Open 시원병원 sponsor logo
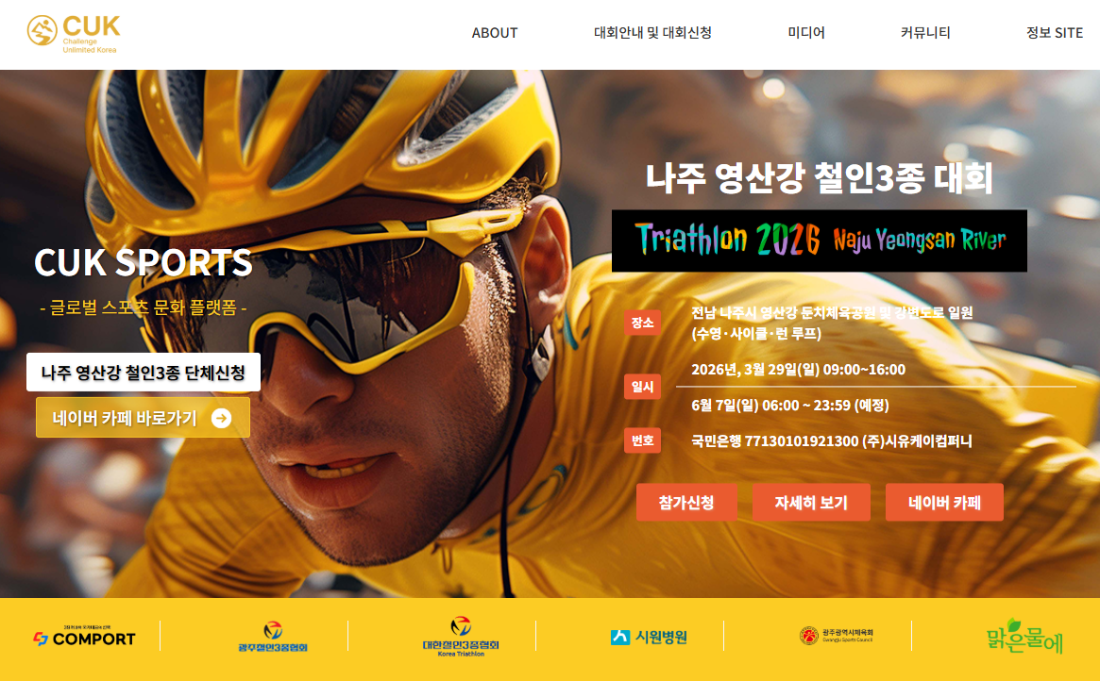Viewport: 1100px width, 681px height. [649, 637]
